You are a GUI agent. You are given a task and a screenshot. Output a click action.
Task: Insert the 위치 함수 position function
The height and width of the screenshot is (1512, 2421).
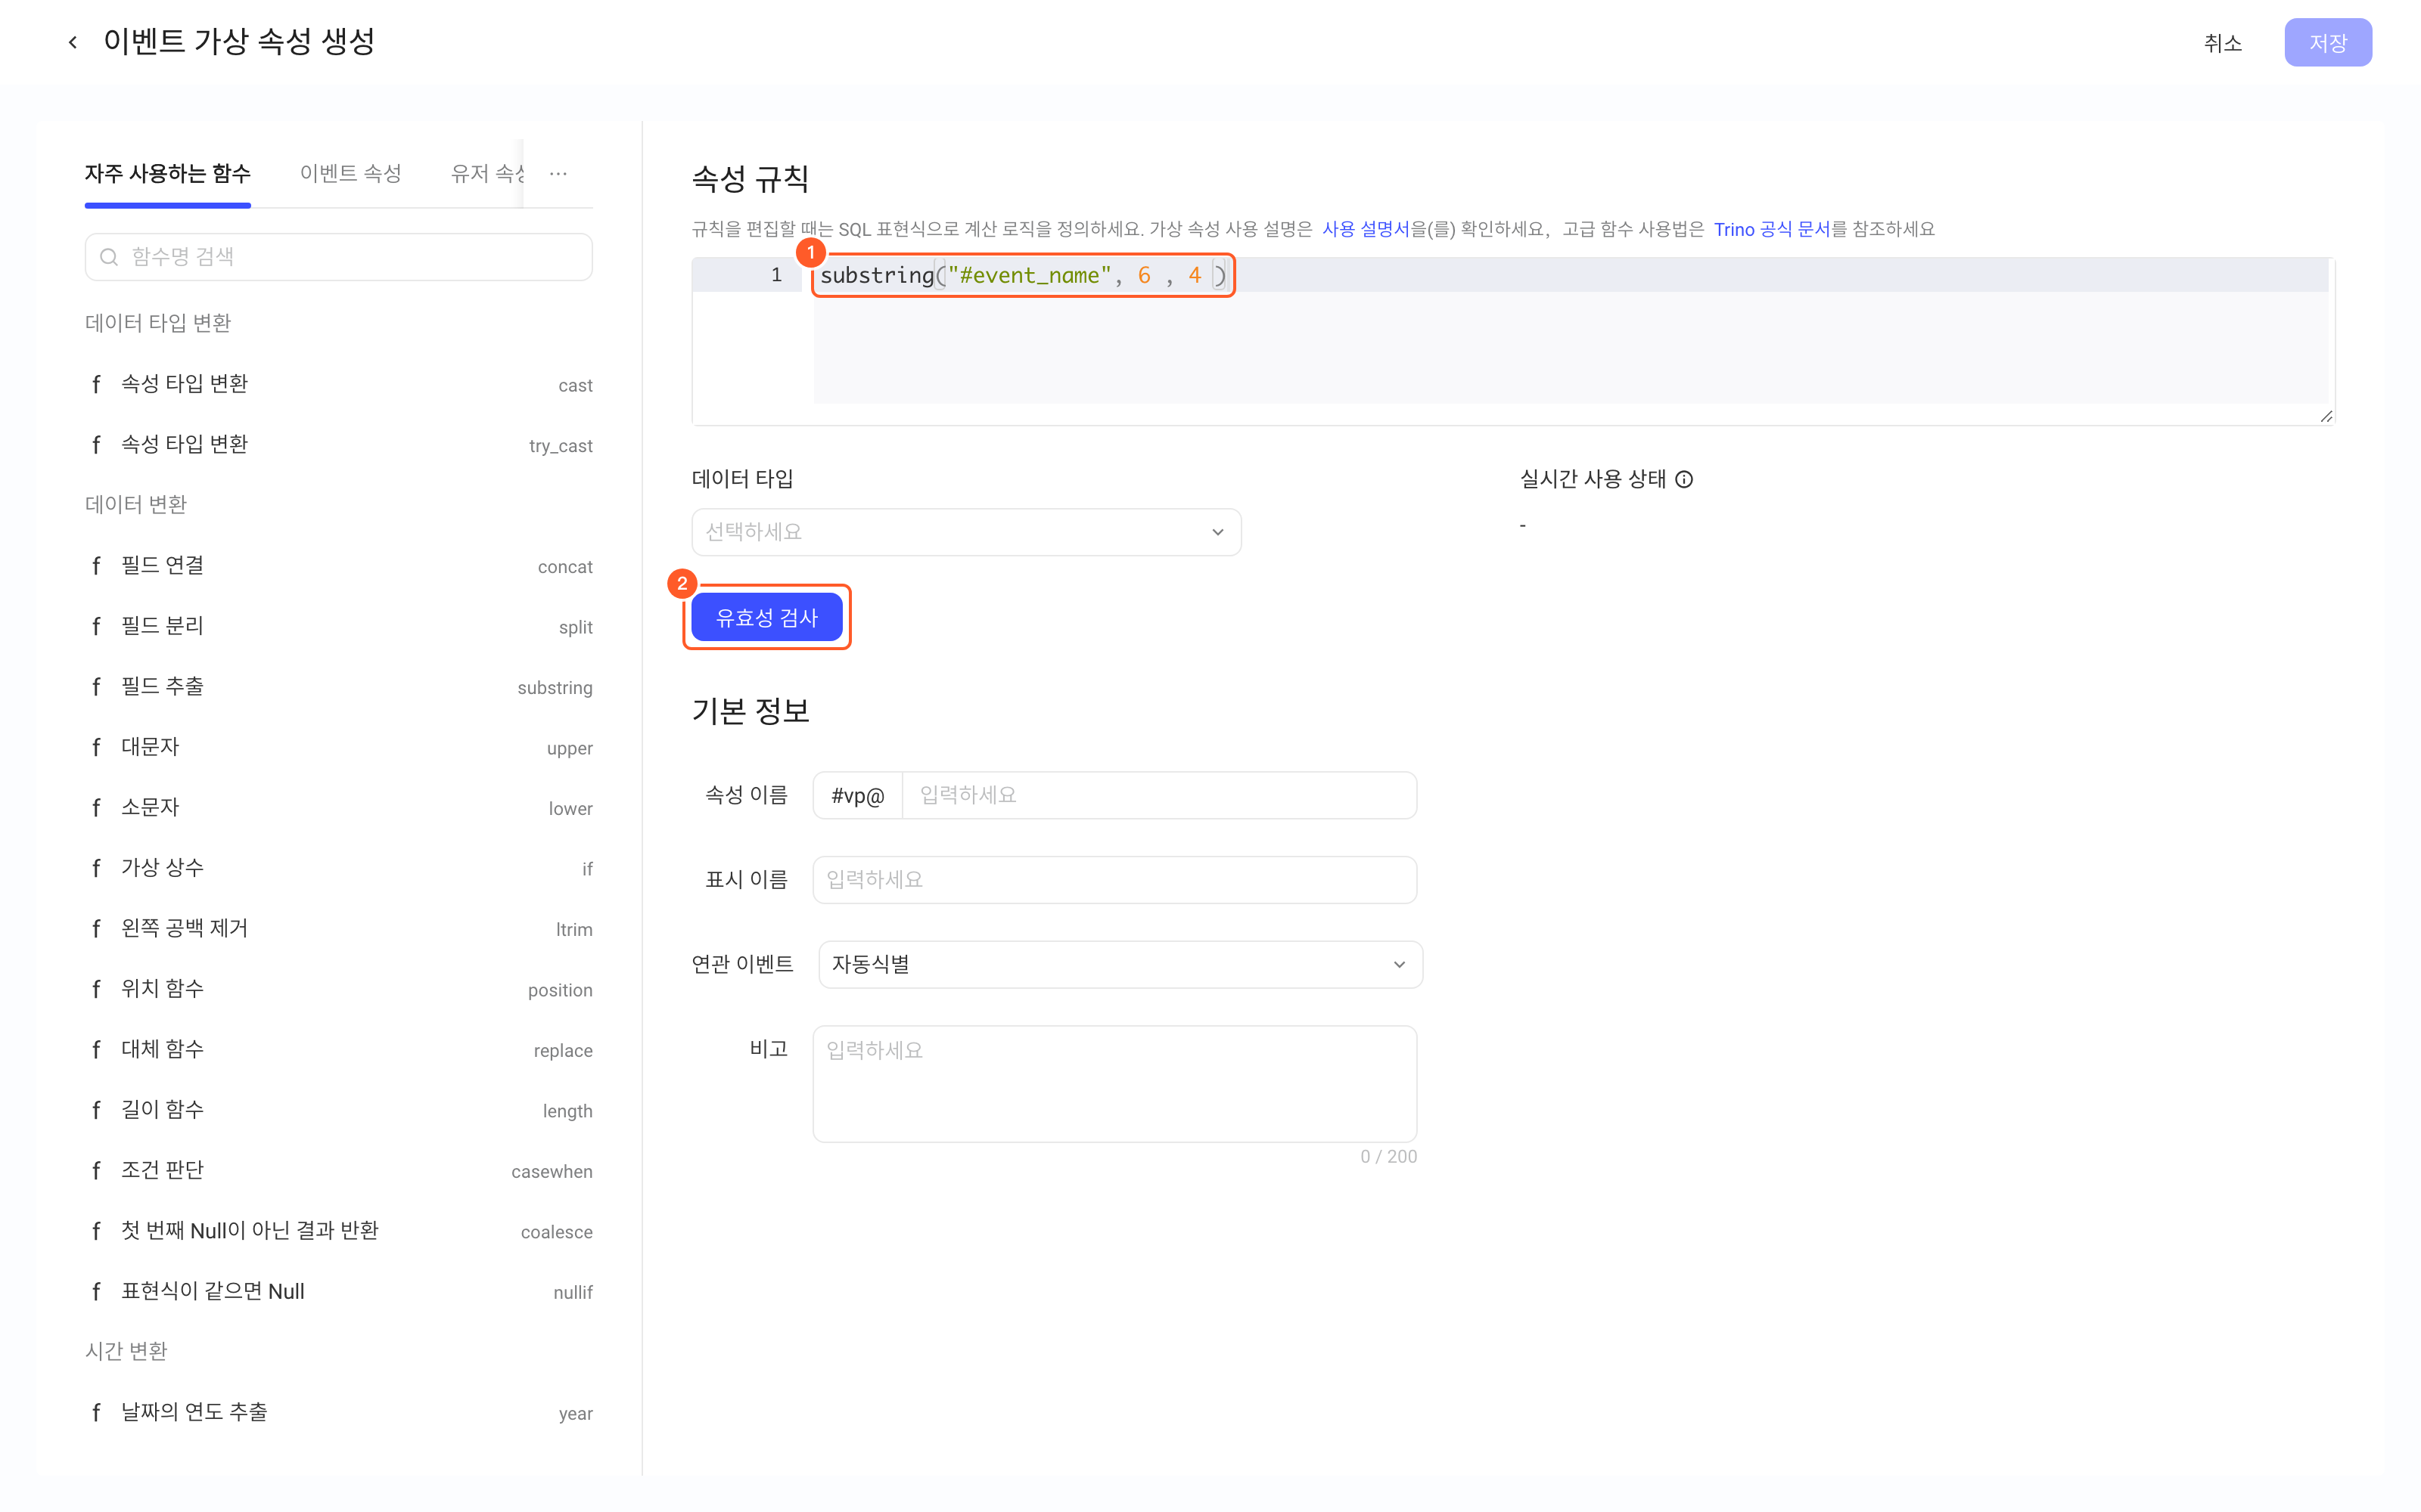(339, 989)
